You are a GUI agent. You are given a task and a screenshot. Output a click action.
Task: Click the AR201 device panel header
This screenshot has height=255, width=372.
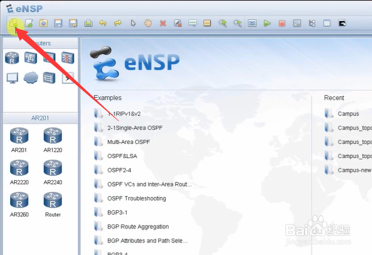pyautogui.click(x=40, y=118)
